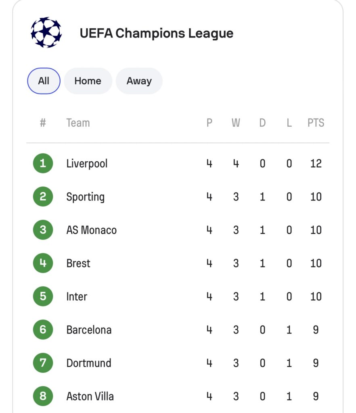This screenshot has width=356, height=413.
Task: Click the green rank 6 badge
Action: point(43,330)
